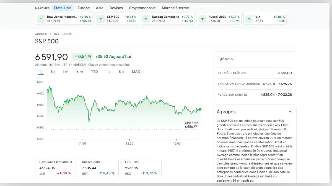Switch to the 5j chart view
332x186 pixels.
(x=53, y=71)
